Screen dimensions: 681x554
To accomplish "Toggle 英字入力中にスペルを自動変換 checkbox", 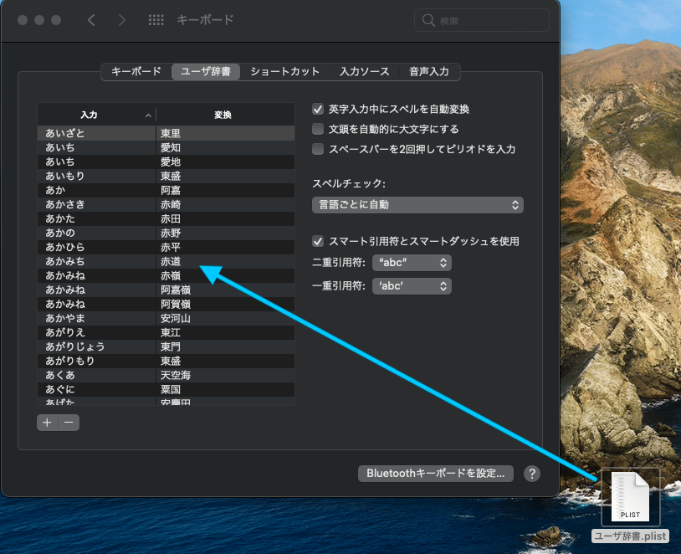I will point(318,109).
